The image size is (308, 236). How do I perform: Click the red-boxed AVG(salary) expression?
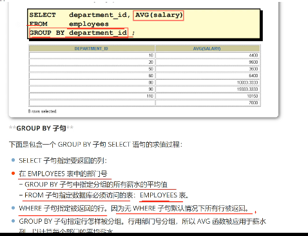[x=159, y=15]
